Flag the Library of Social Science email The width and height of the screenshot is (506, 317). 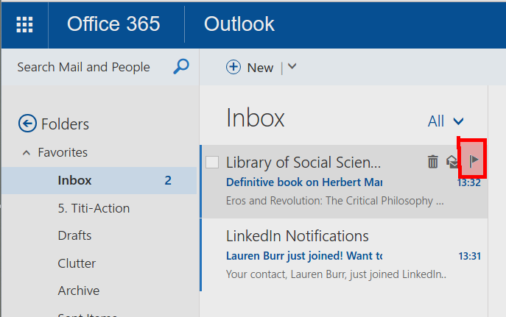point(474,160)
